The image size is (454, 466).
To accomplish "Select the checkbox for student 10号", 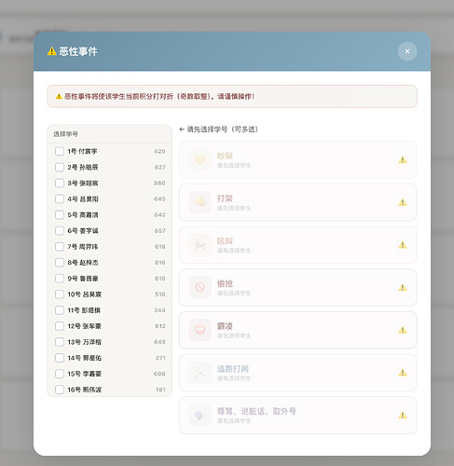I will click(x=60, y=295).
